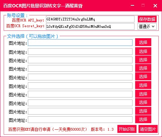This screenshot has height=137, width=162.
Task: Click 选择 beside the eighth 图片地址 field
Action: (143, 102)
